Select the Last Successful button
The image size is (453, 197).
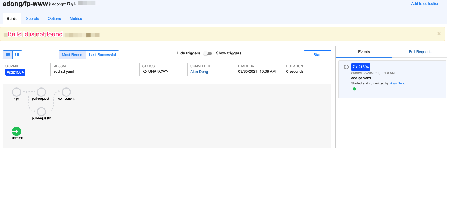pos(103,55)
